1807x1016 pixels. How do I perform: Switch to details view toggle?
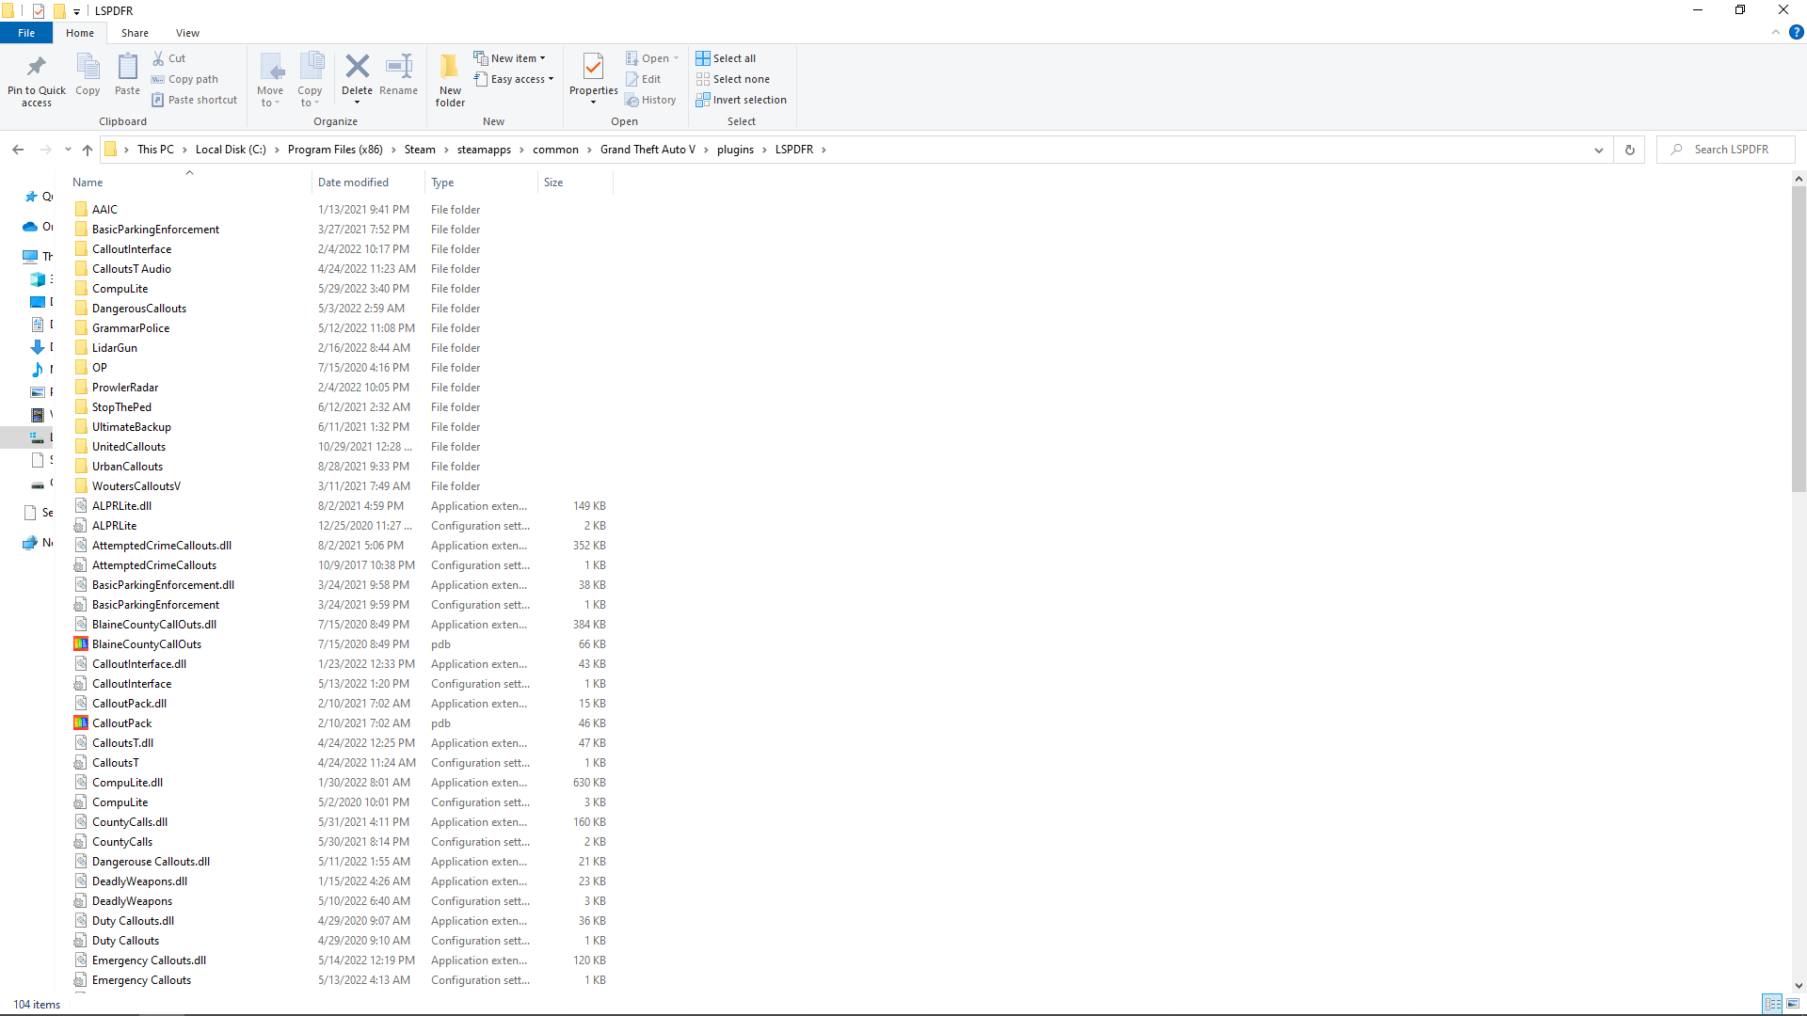pos(1772,1005)
